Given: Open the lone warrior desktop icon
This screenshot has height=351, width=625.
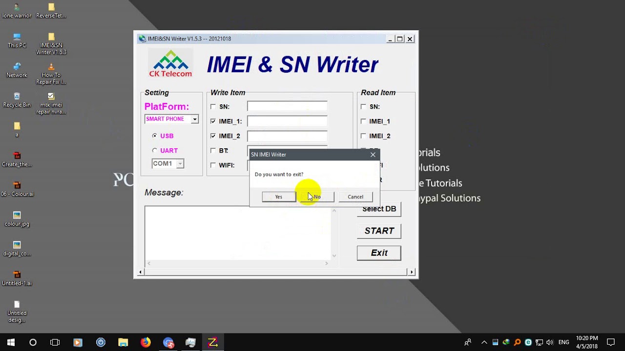Looking at the screenshot, I should [x=17, y=11].
